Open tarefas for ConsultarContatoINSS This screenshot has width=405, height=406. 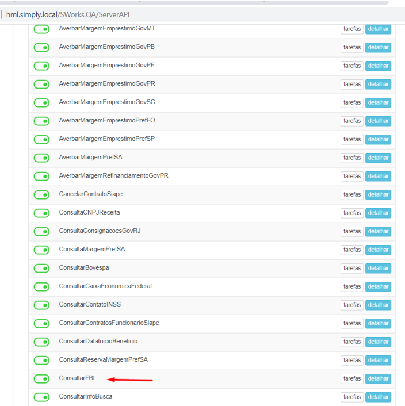[352, 305]
